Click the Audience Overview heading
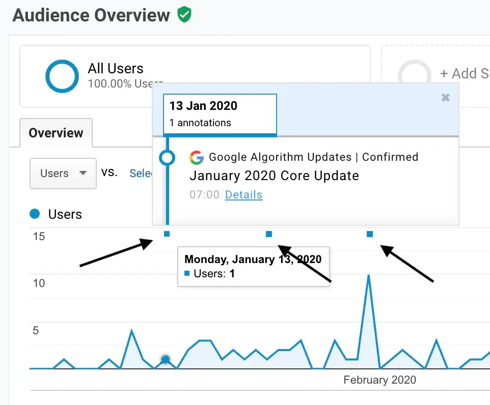 (x=91, y=15)
